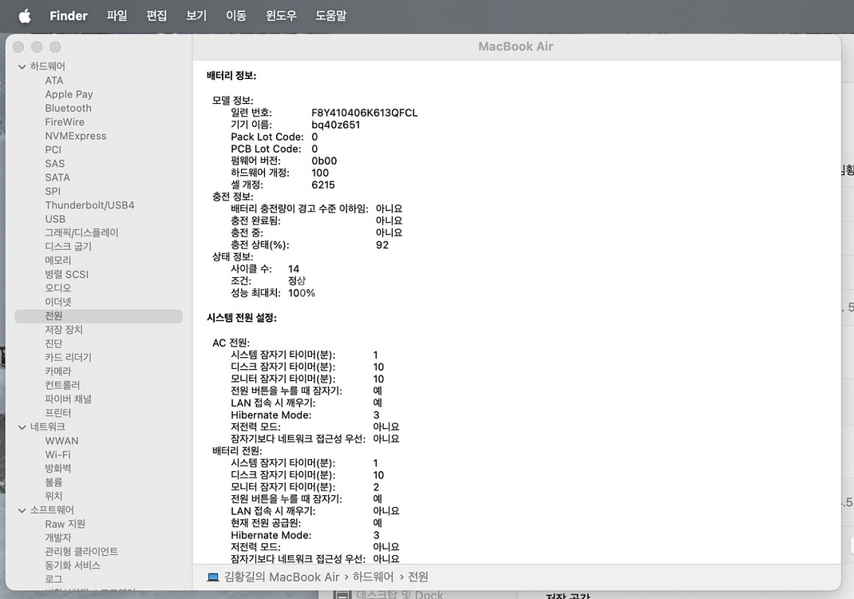
Task: Click the MacBook Air window title
Action: (516, 47)
